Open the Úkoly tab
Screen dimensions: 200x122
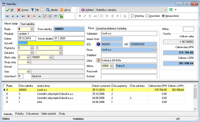coord(62,114)
